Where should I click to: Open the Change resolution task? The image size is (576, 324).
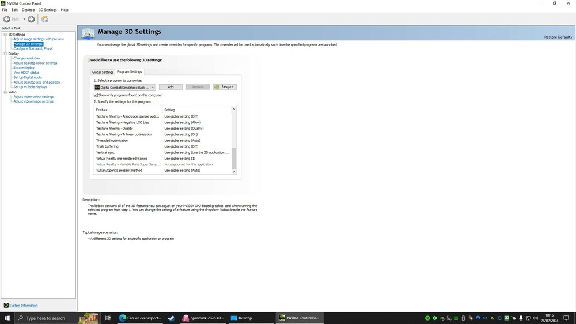click(26, 58)
